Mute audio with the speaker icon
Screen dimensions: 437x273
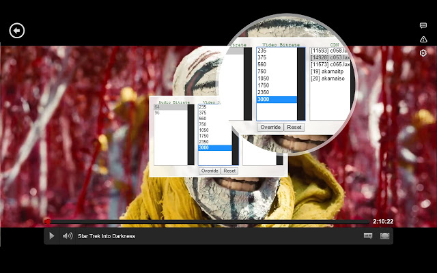[68, 236]
